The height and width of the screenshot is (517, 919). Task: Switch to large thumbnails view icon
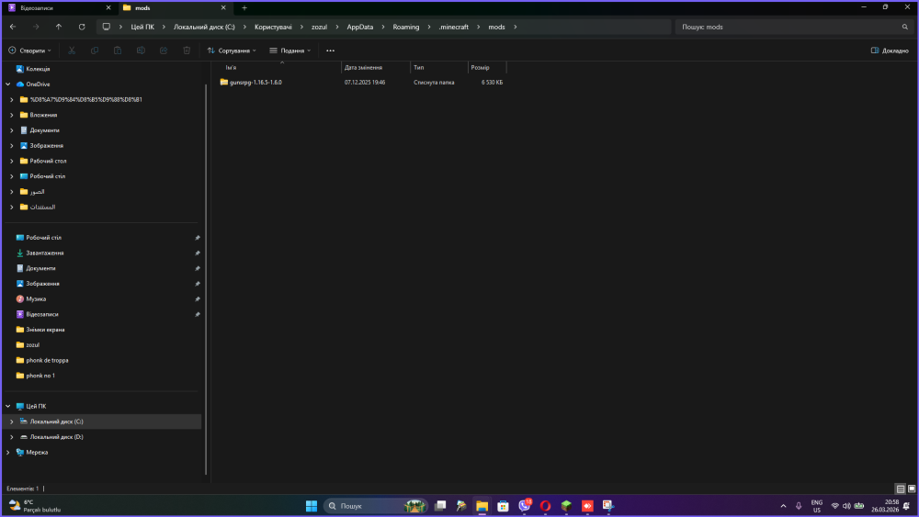(x=912, y=489)
